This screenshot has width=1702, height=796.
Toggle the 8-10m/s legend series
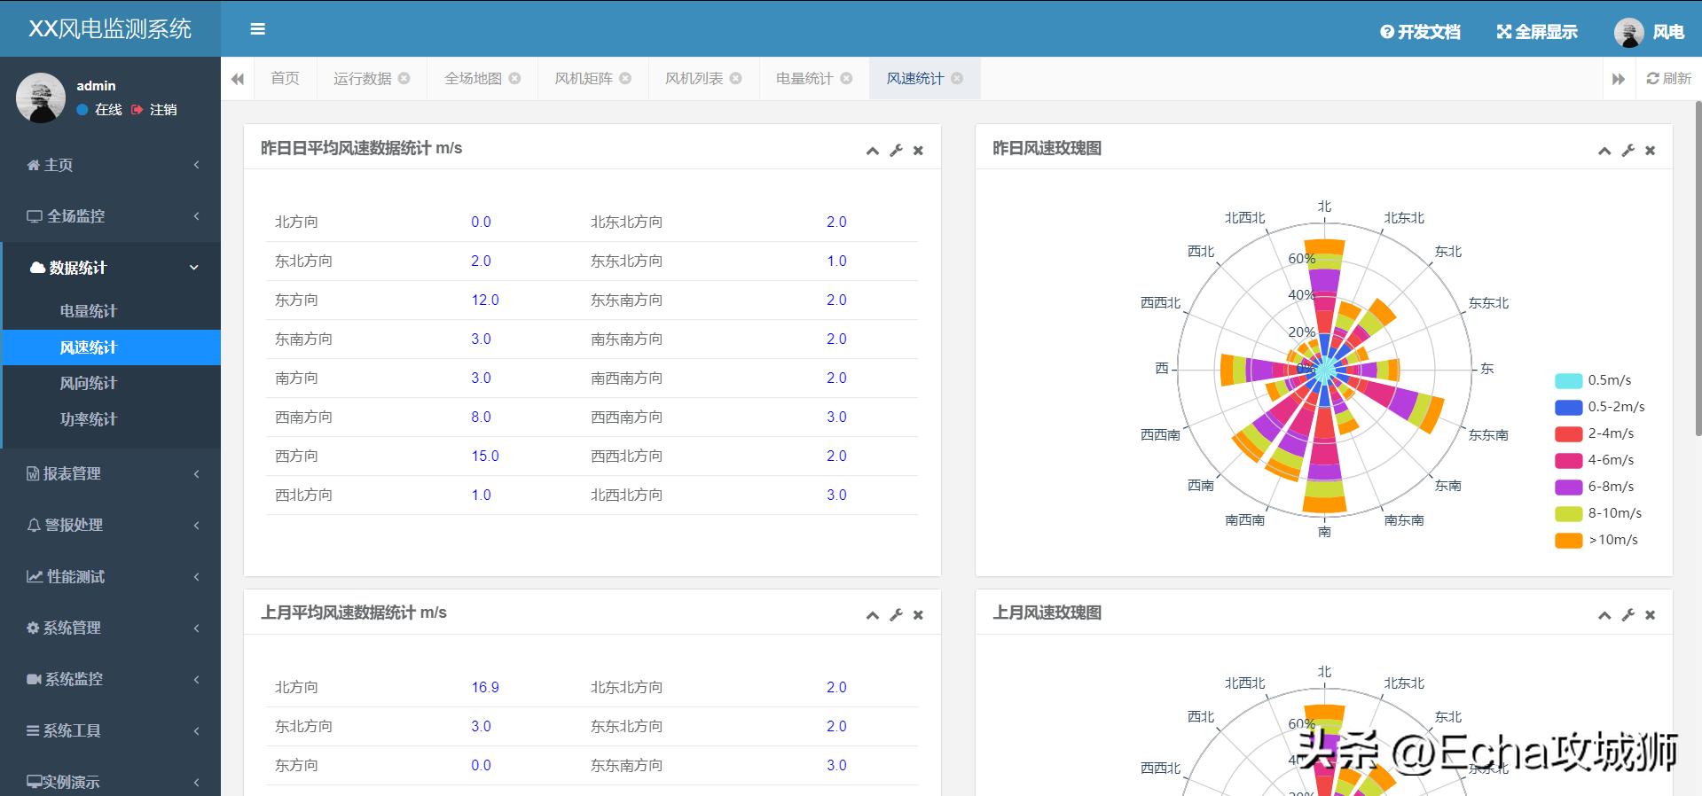coord(1598,513)
